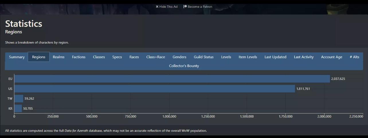Image resolution: width=368 pixels, height=138 pixels.
Task: Click the 50,785 value label
Action: pos(28,109)
